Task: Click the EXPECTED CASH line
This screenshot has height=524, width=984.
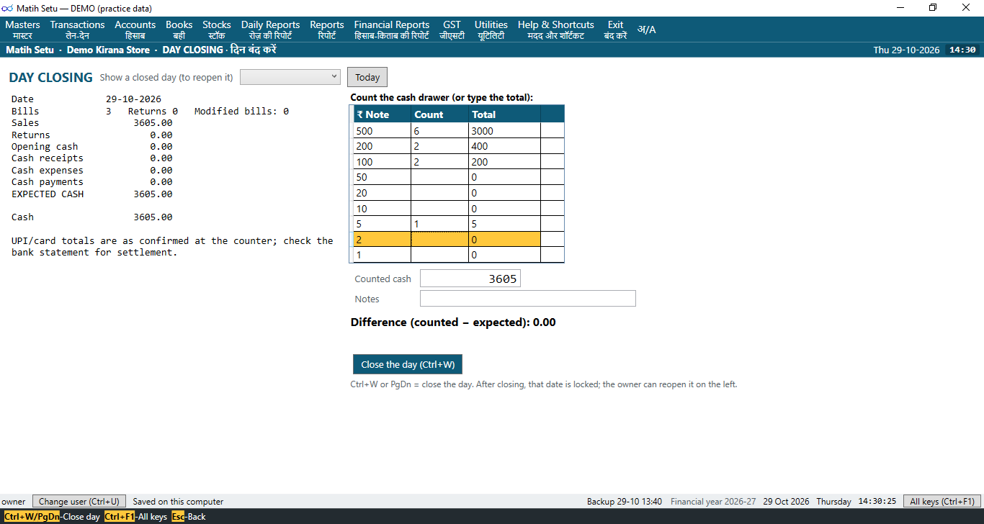Action: click(x=92, y=194)
